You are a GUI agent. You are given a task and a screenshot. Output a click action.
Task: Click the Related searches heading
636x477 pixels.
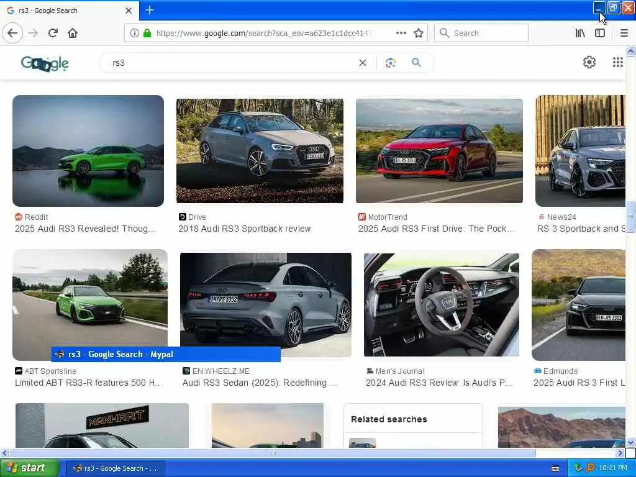389,419
